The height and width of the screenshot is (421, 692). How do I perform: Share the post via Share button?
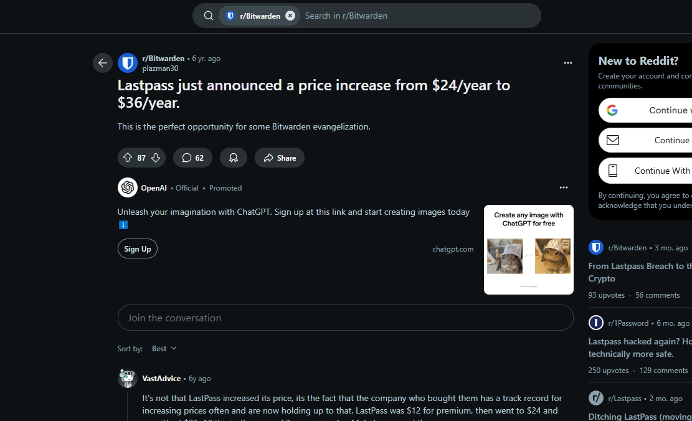(x=280, y=158)
